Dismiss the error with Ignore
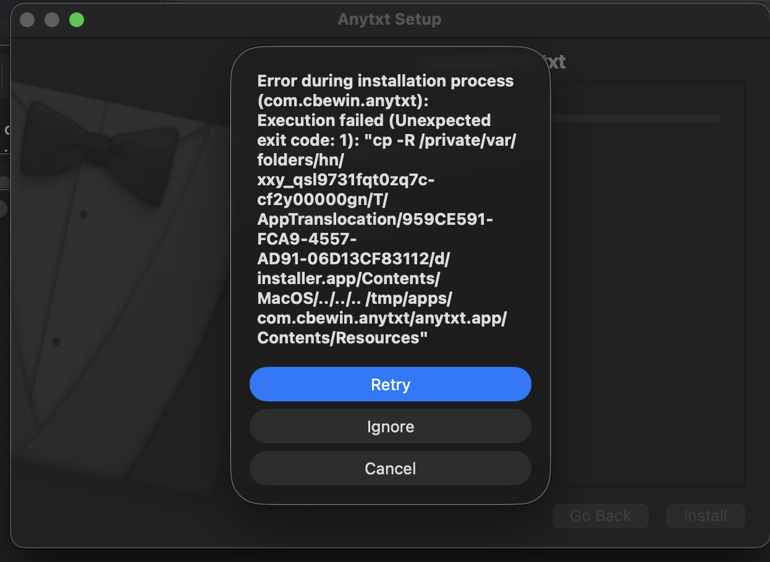 [390, 426]
